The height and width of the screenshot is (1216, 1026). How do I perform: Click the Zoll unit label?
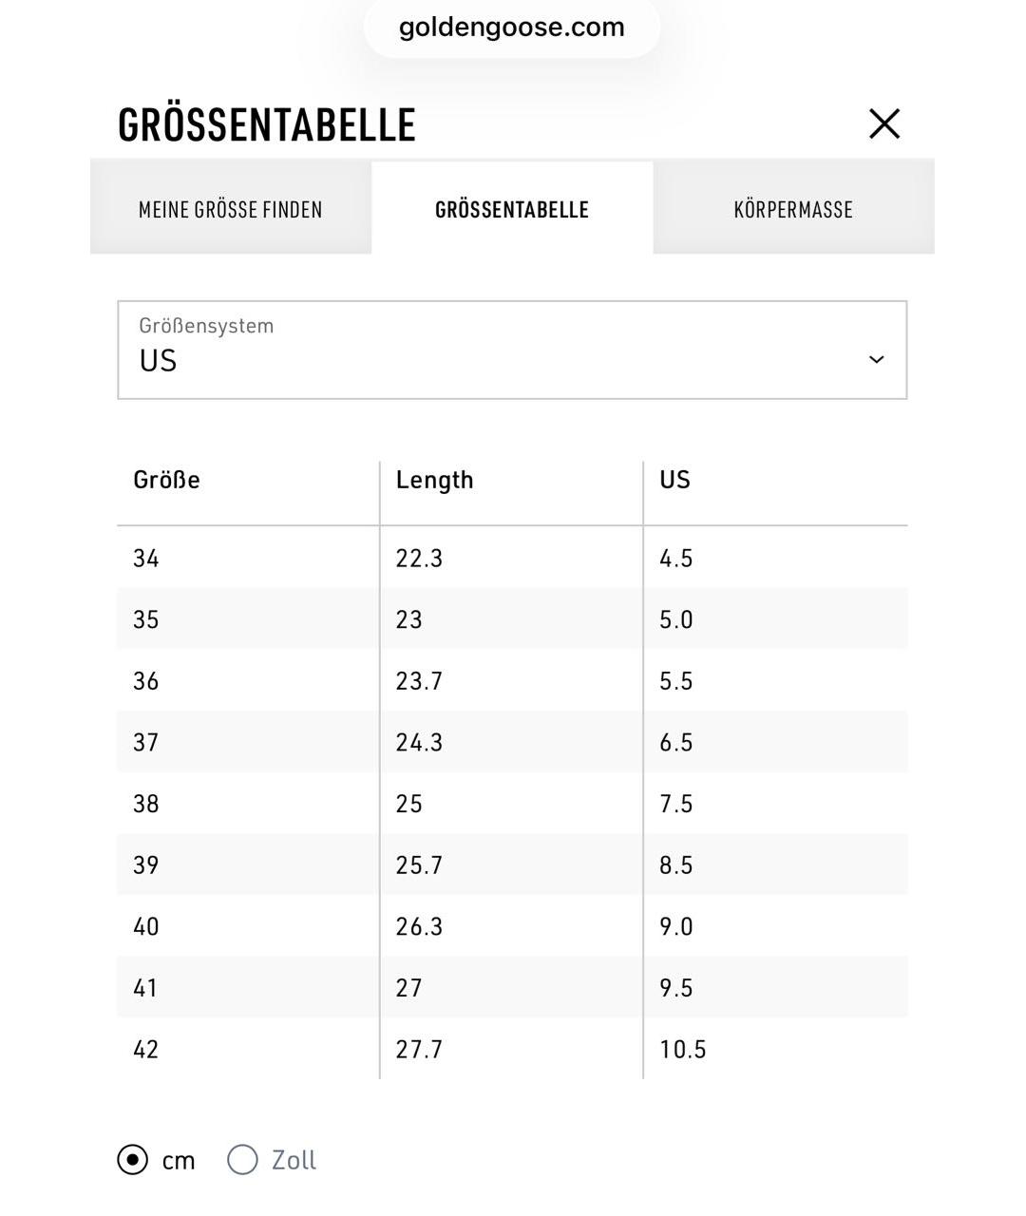click(x=294, y=1160)
